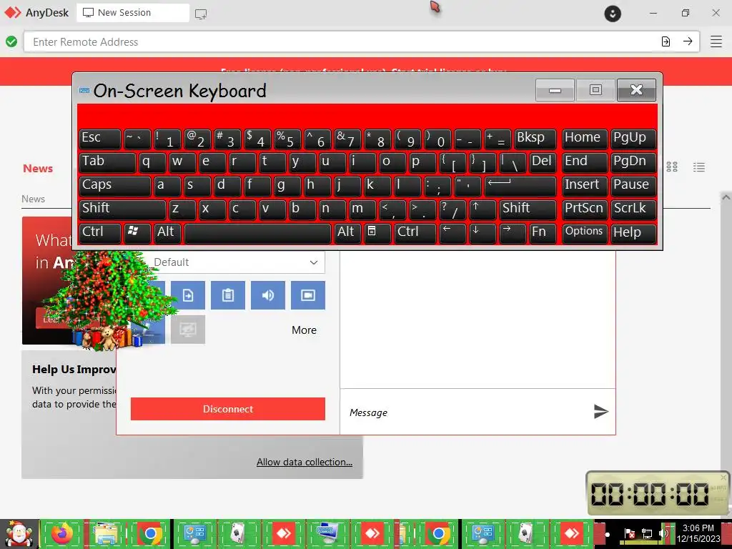Click the Disconnect button
The height and width of the screenshot is (549, 732).
pyautogui.click(x=228, y=409)
